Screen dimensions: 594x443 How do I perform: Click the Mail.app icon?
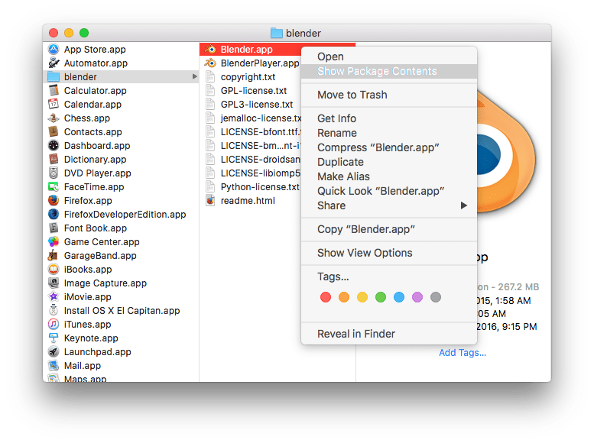(x=54, y=365)
